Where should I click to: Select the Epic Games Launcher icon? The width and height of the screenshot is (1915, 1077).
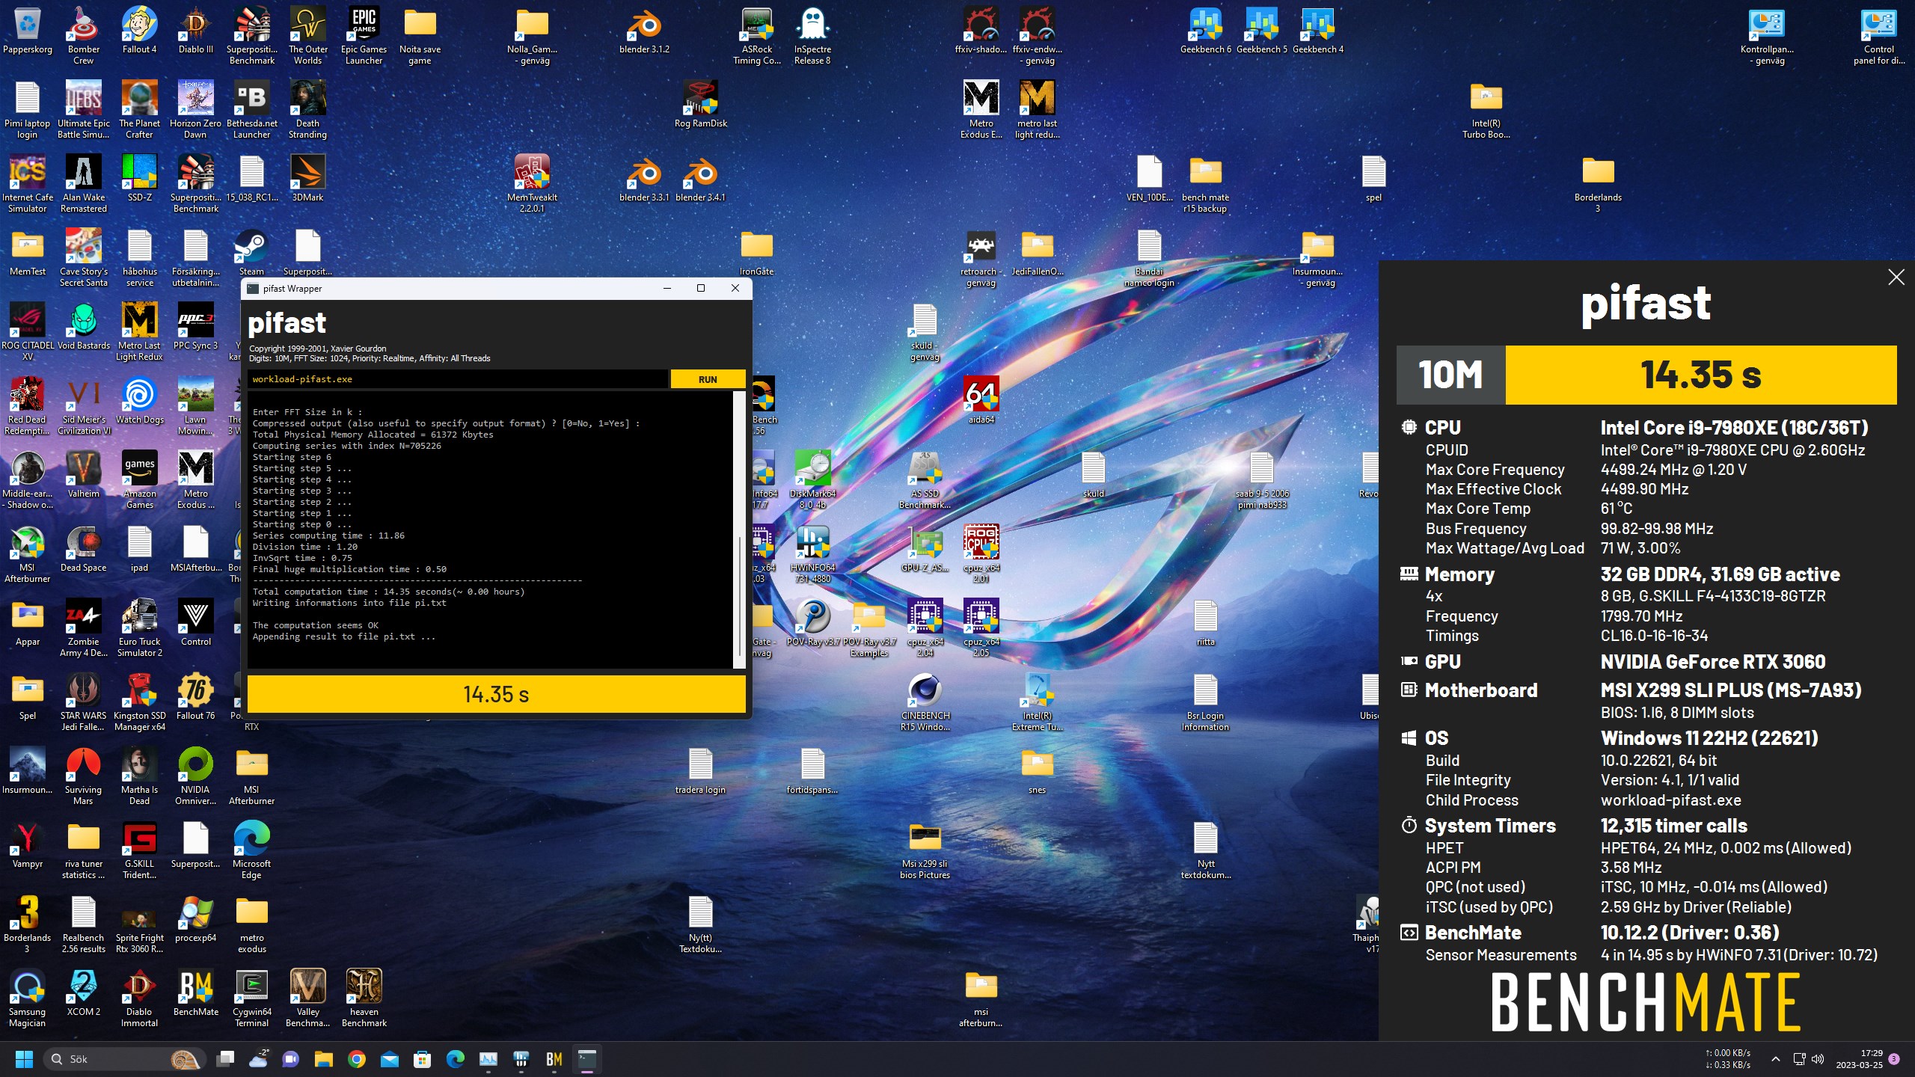tap(364, 36)
